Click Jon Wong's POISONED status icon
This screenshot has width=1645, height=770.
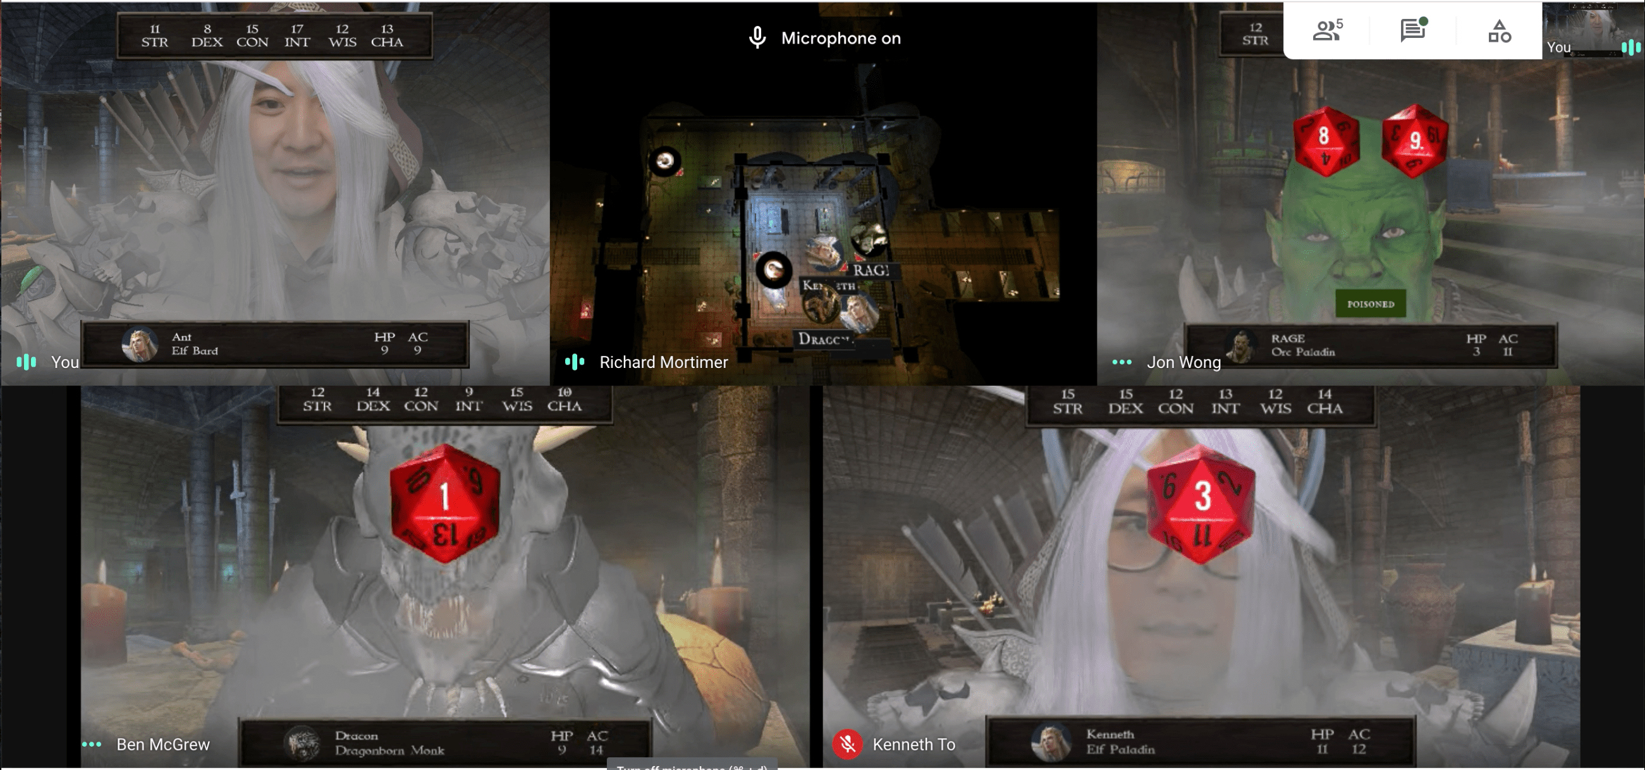pos(1370,302)
